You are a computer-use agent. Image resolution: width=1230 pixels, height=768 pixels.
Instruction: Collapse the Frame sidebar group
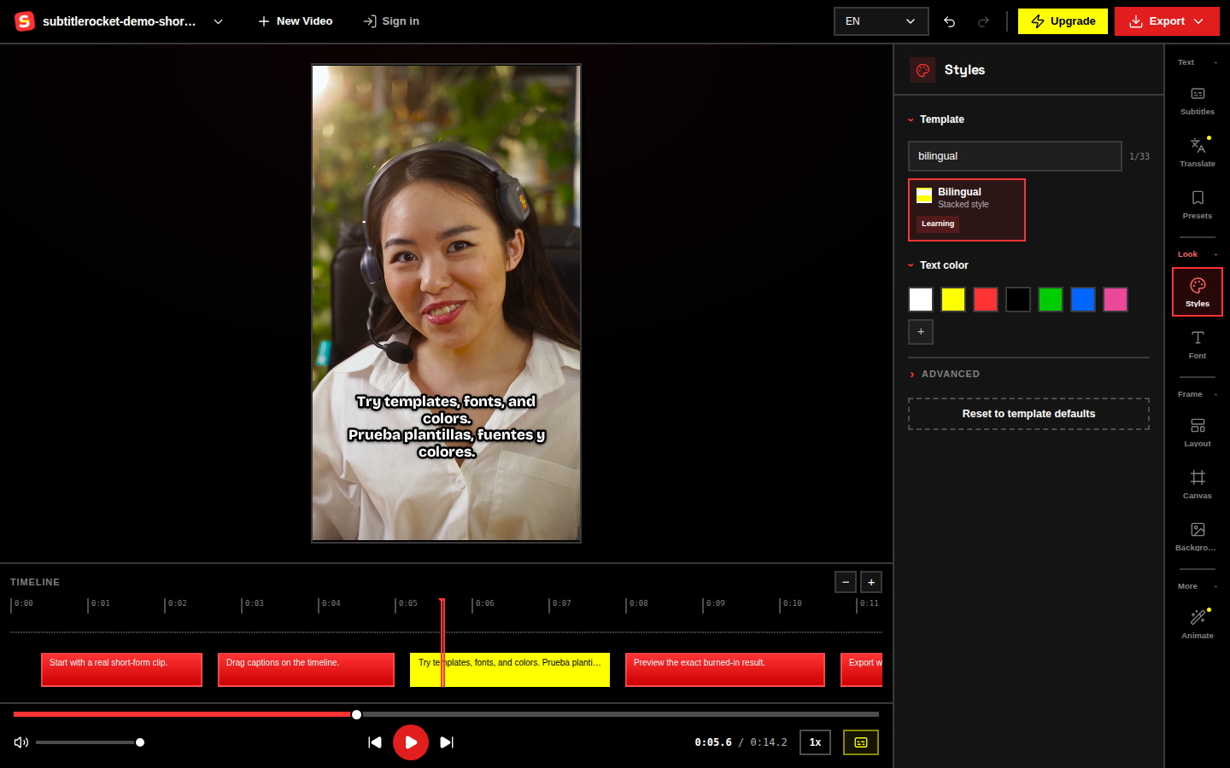(x=1198, y=394)
